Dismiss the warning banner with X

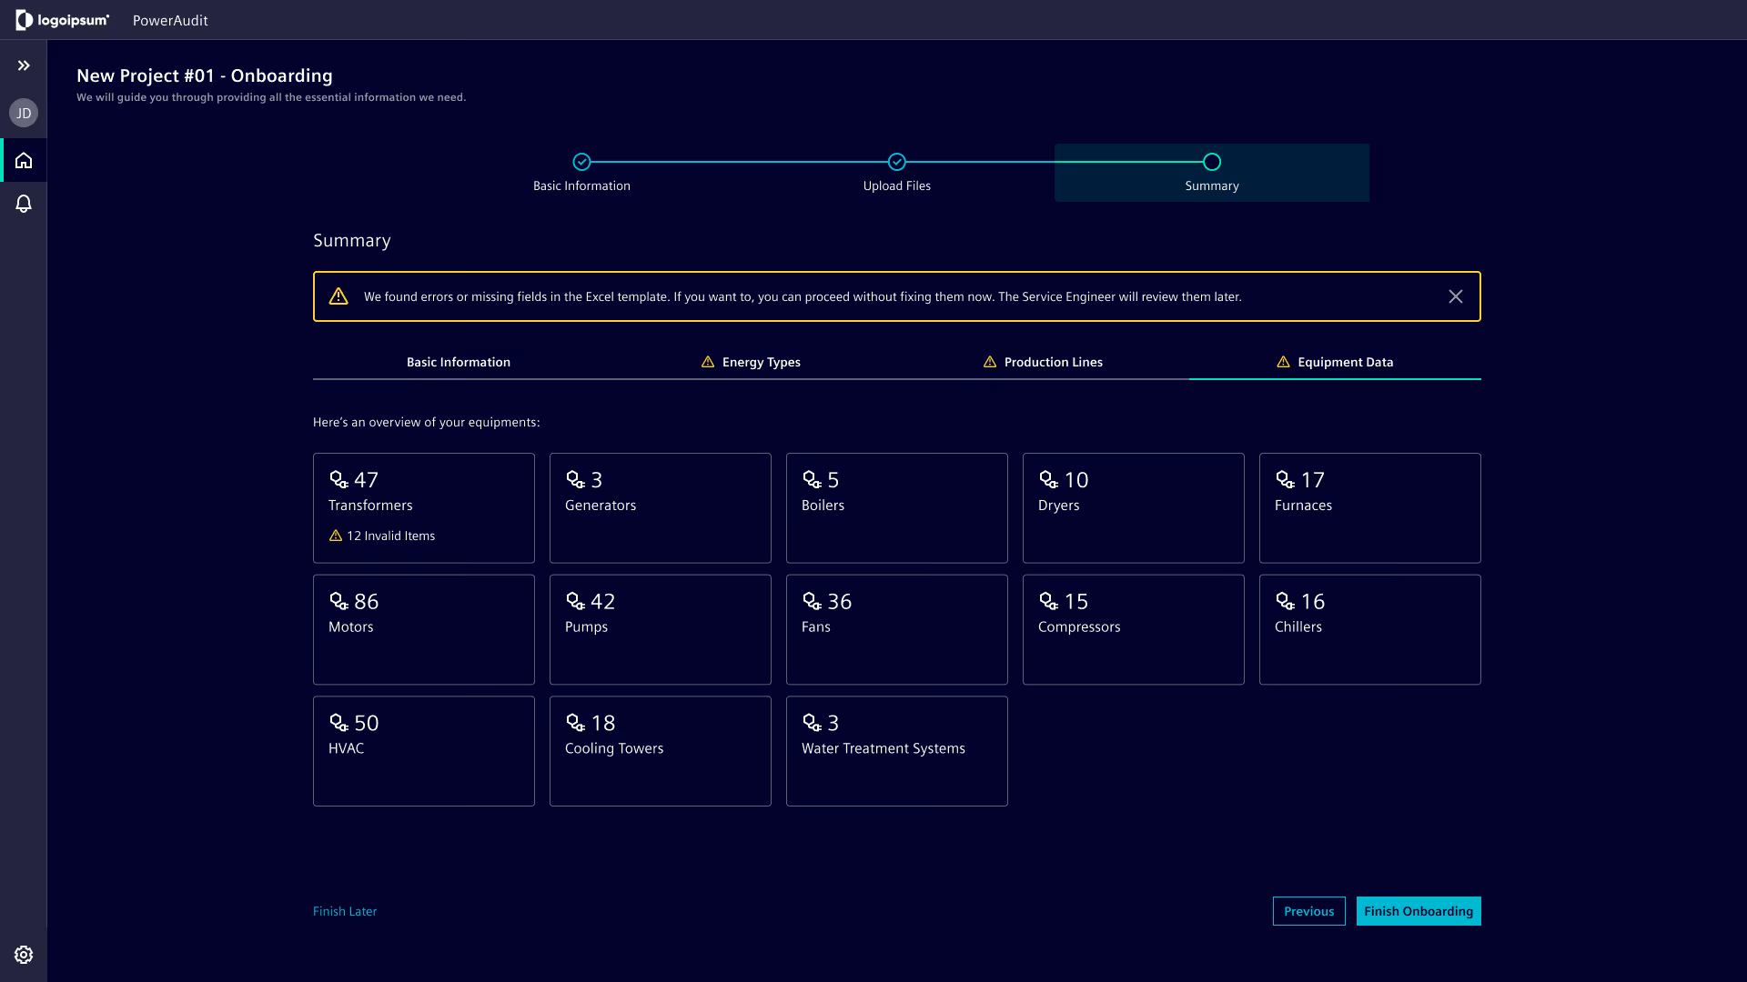[1456, 296]
